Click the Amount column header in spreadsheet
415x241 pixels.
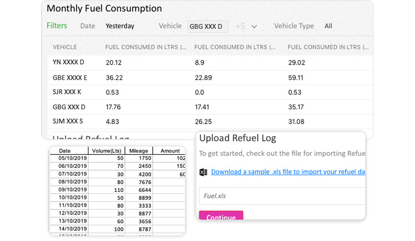coord(170,151)
